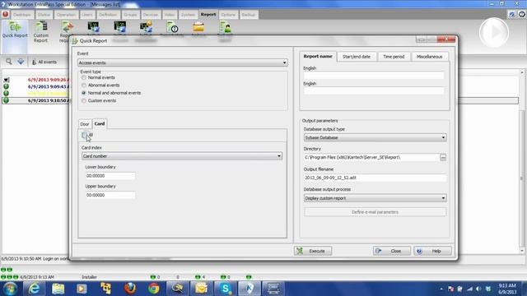
Task: Click the blue down-arrow icon beside magnifier
Action: [21, 62]
